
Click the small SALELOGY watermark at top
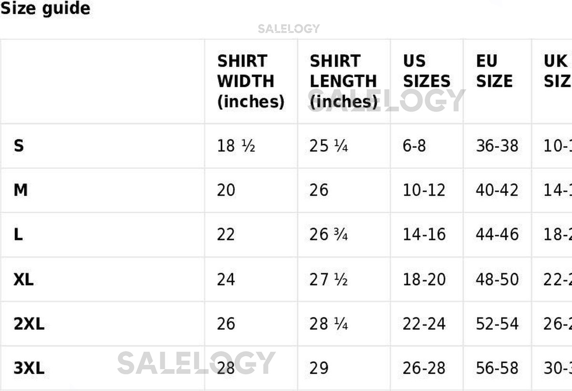point(288,29)
